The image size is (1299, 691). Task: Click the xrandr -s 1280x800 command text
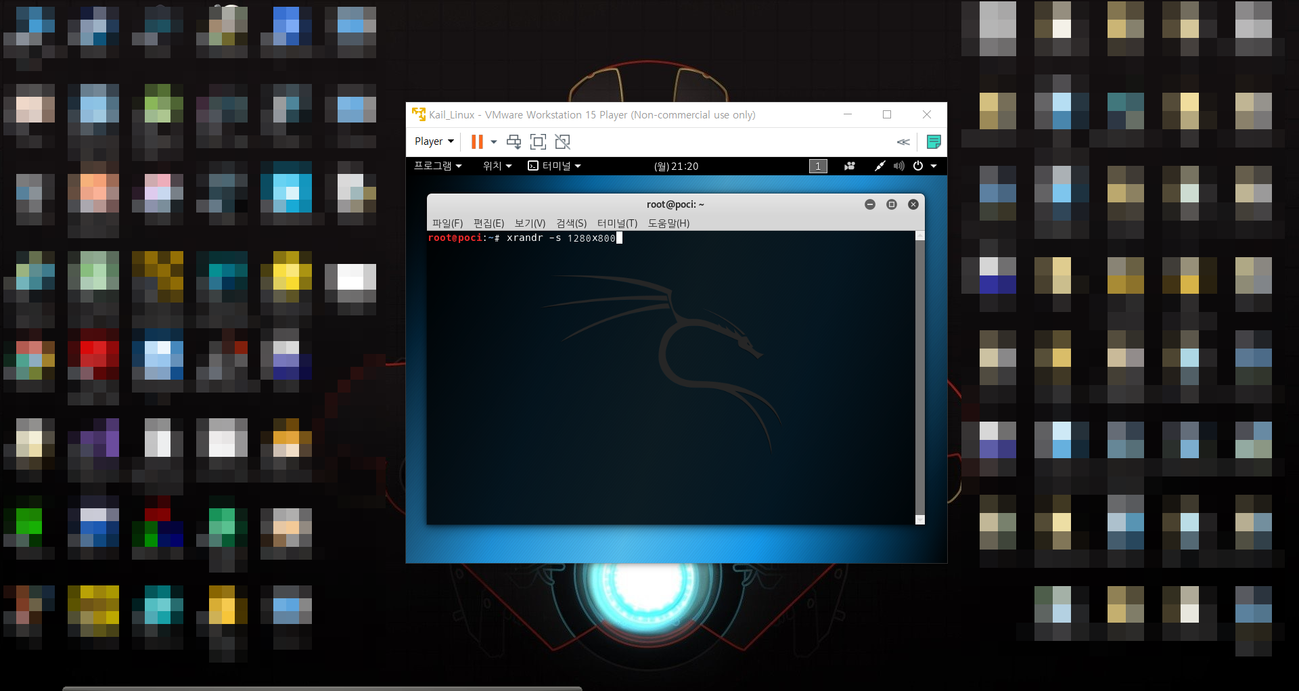click(x=561, y=238)
